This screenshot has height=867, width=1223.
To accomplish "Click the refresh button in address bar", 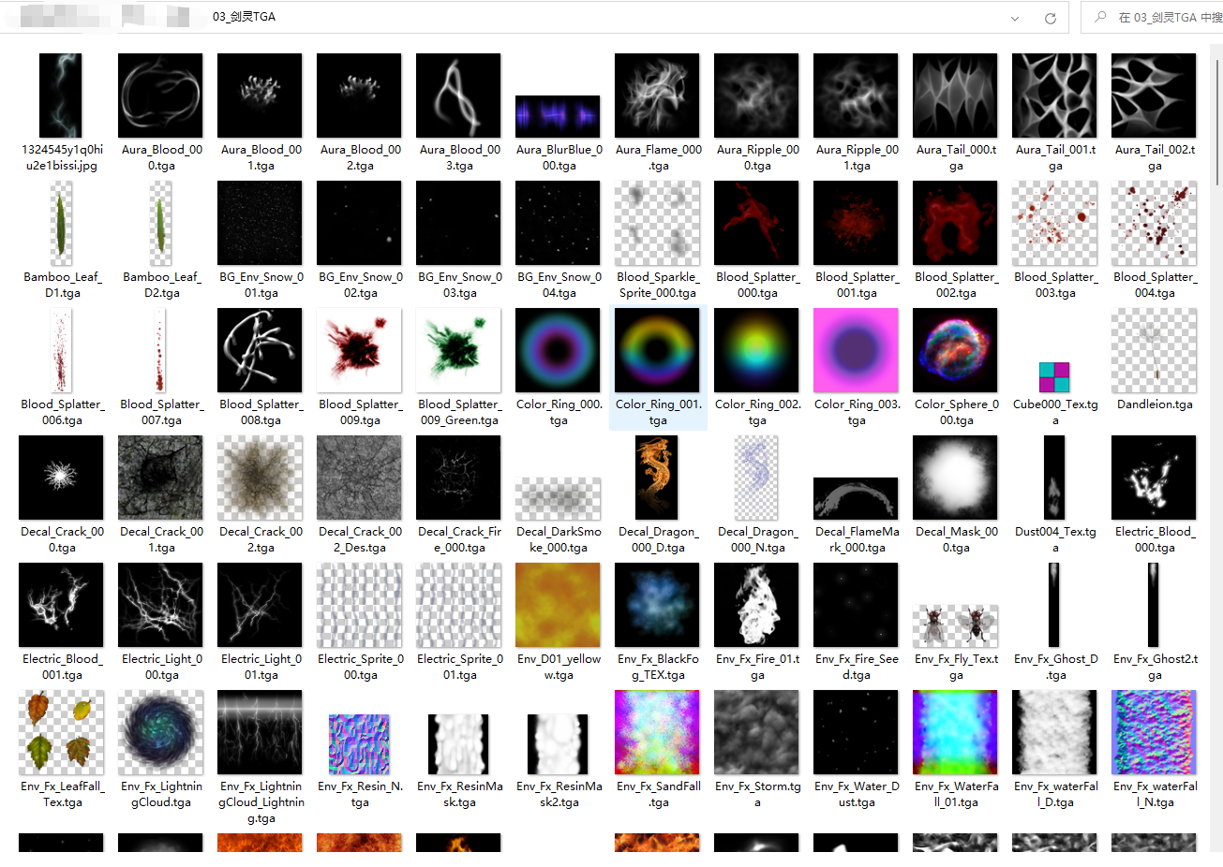I will (x=1051, y=18).
